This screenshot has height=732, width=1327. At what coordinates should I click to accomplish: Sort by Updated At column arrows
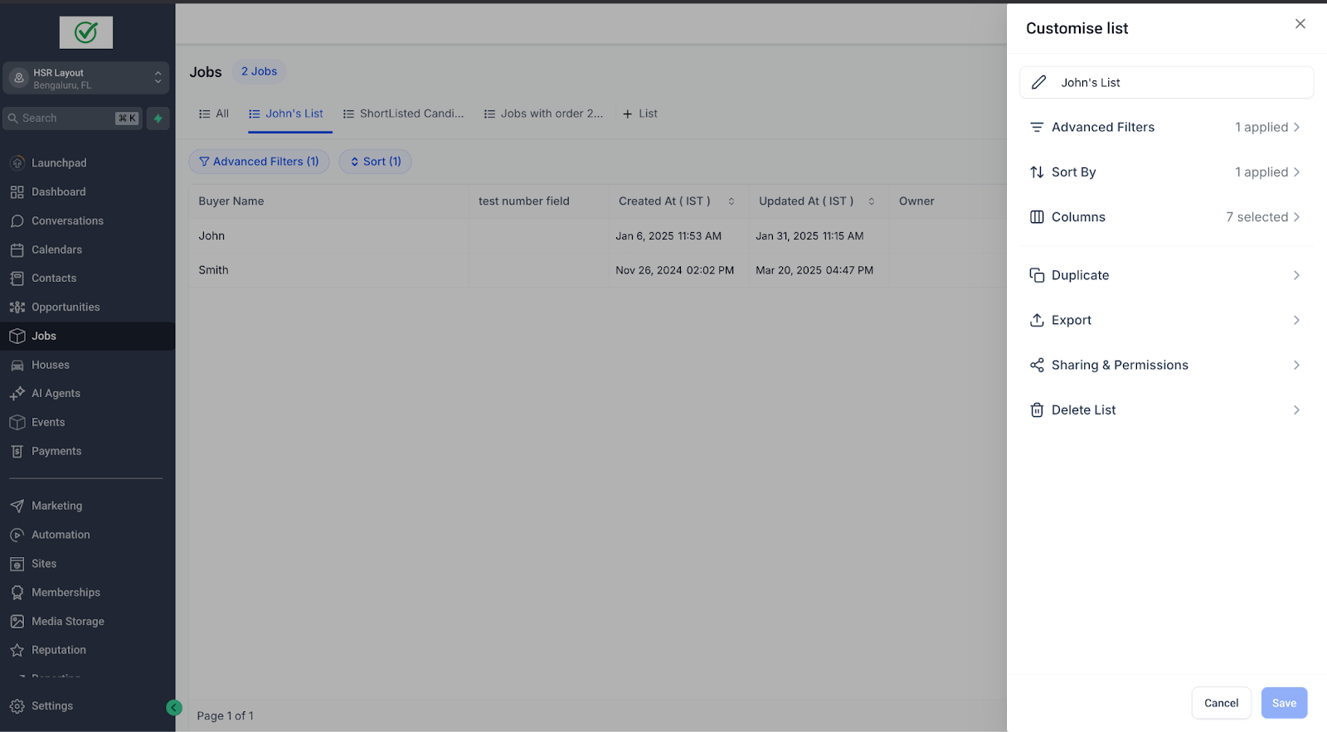pyautogui.click(x=872, y=201)
